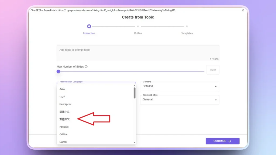Choose Hrvatski in the language dropdown
276x155 pixels.
coord(64,127)
